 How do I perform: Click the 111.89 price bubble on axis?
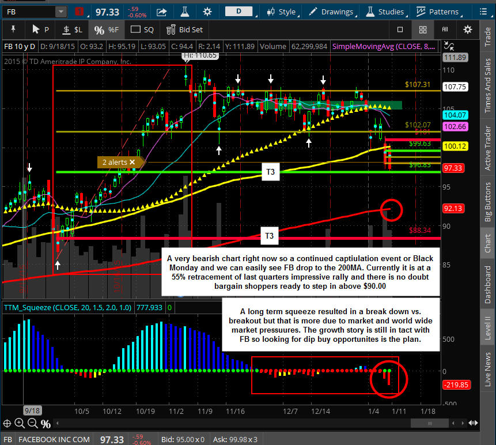(x=455, y=57)
